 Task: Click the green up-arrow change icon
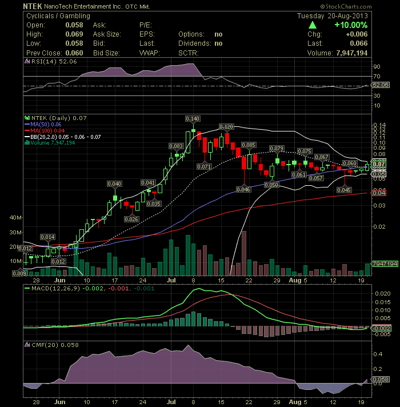pos(313,25)
